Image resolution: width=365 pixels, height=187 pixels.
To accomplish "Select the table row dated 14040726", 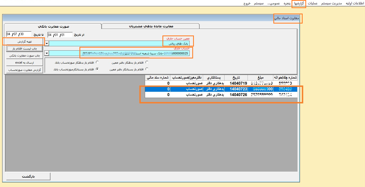I will pos(221,95).
